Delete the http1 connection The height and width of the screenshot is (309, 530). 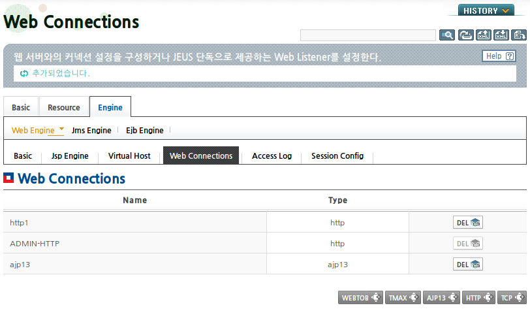tap(468, 222)
